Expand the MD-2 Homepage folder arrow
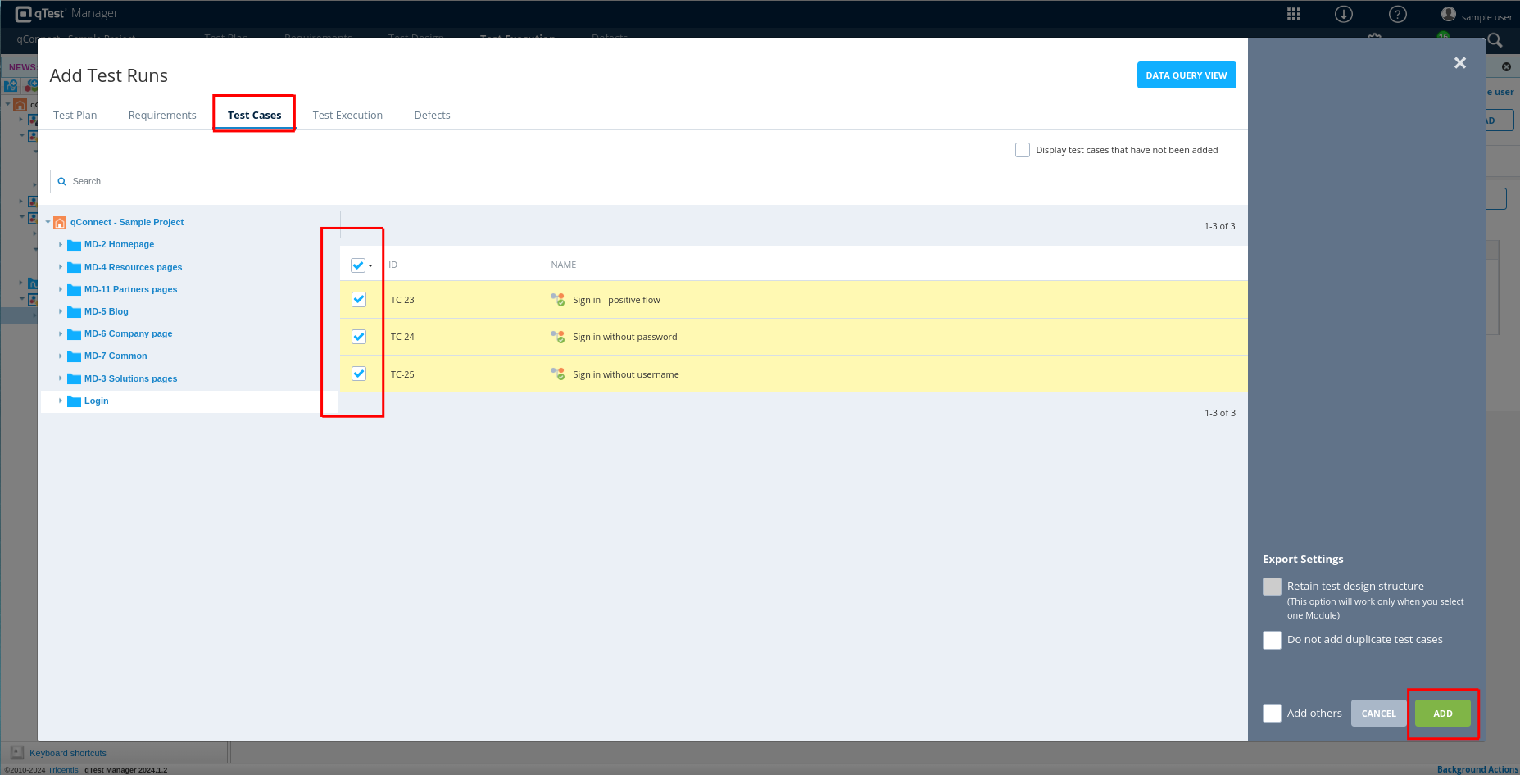The height and width of the screenshot is (775, 1520). coord(61,245)
